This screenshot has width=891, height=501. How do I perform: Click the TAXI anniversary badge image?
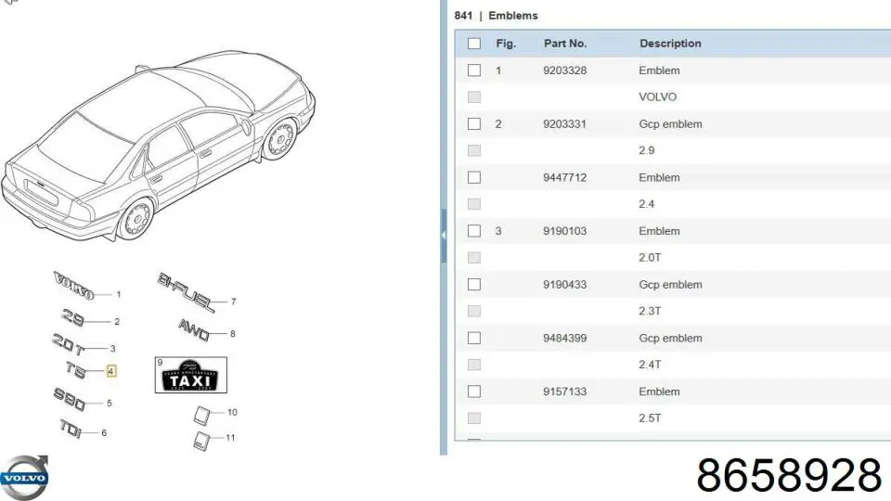point(191,375)
